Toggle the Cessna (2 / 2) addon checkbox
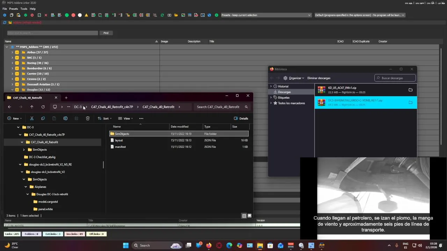Viewport: 447px width, 251px height. pyautogui.click(x=17, y=79)
